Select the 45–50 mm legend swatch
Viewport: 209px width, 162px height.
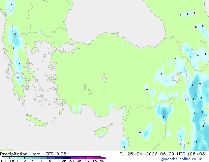pos(97,158)
